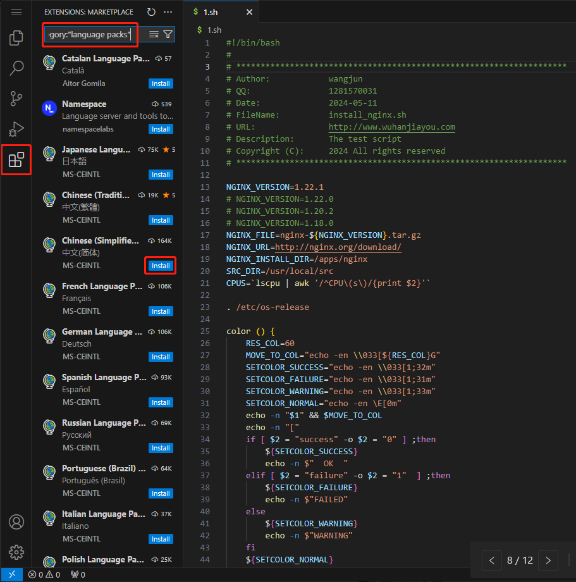Click the shebang #!/bin/bash line
Viewport: 576px width, 582px height.
pos(253,43)
